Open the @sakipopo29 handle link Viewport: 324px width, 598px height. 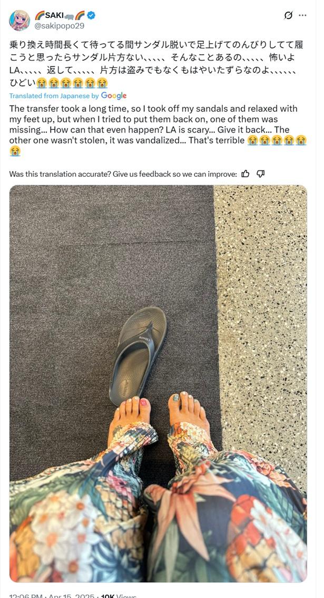tap(60, 26)
